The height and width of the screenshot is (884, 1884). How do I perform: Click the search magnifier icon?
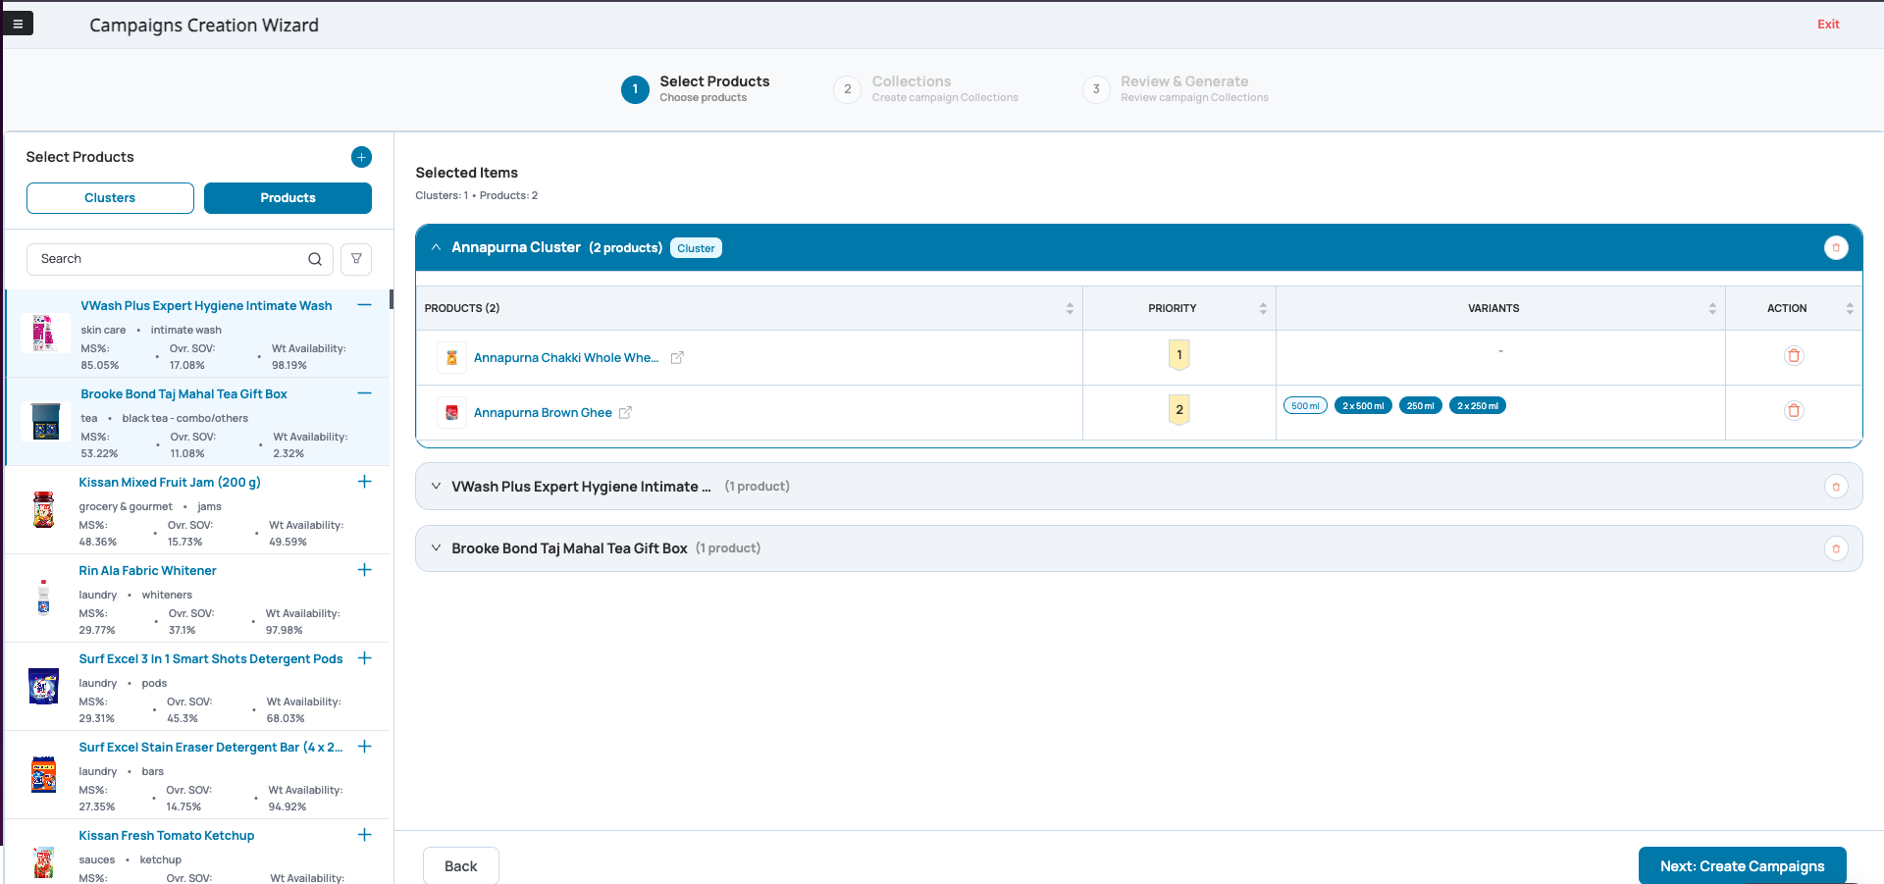[315, 259]
